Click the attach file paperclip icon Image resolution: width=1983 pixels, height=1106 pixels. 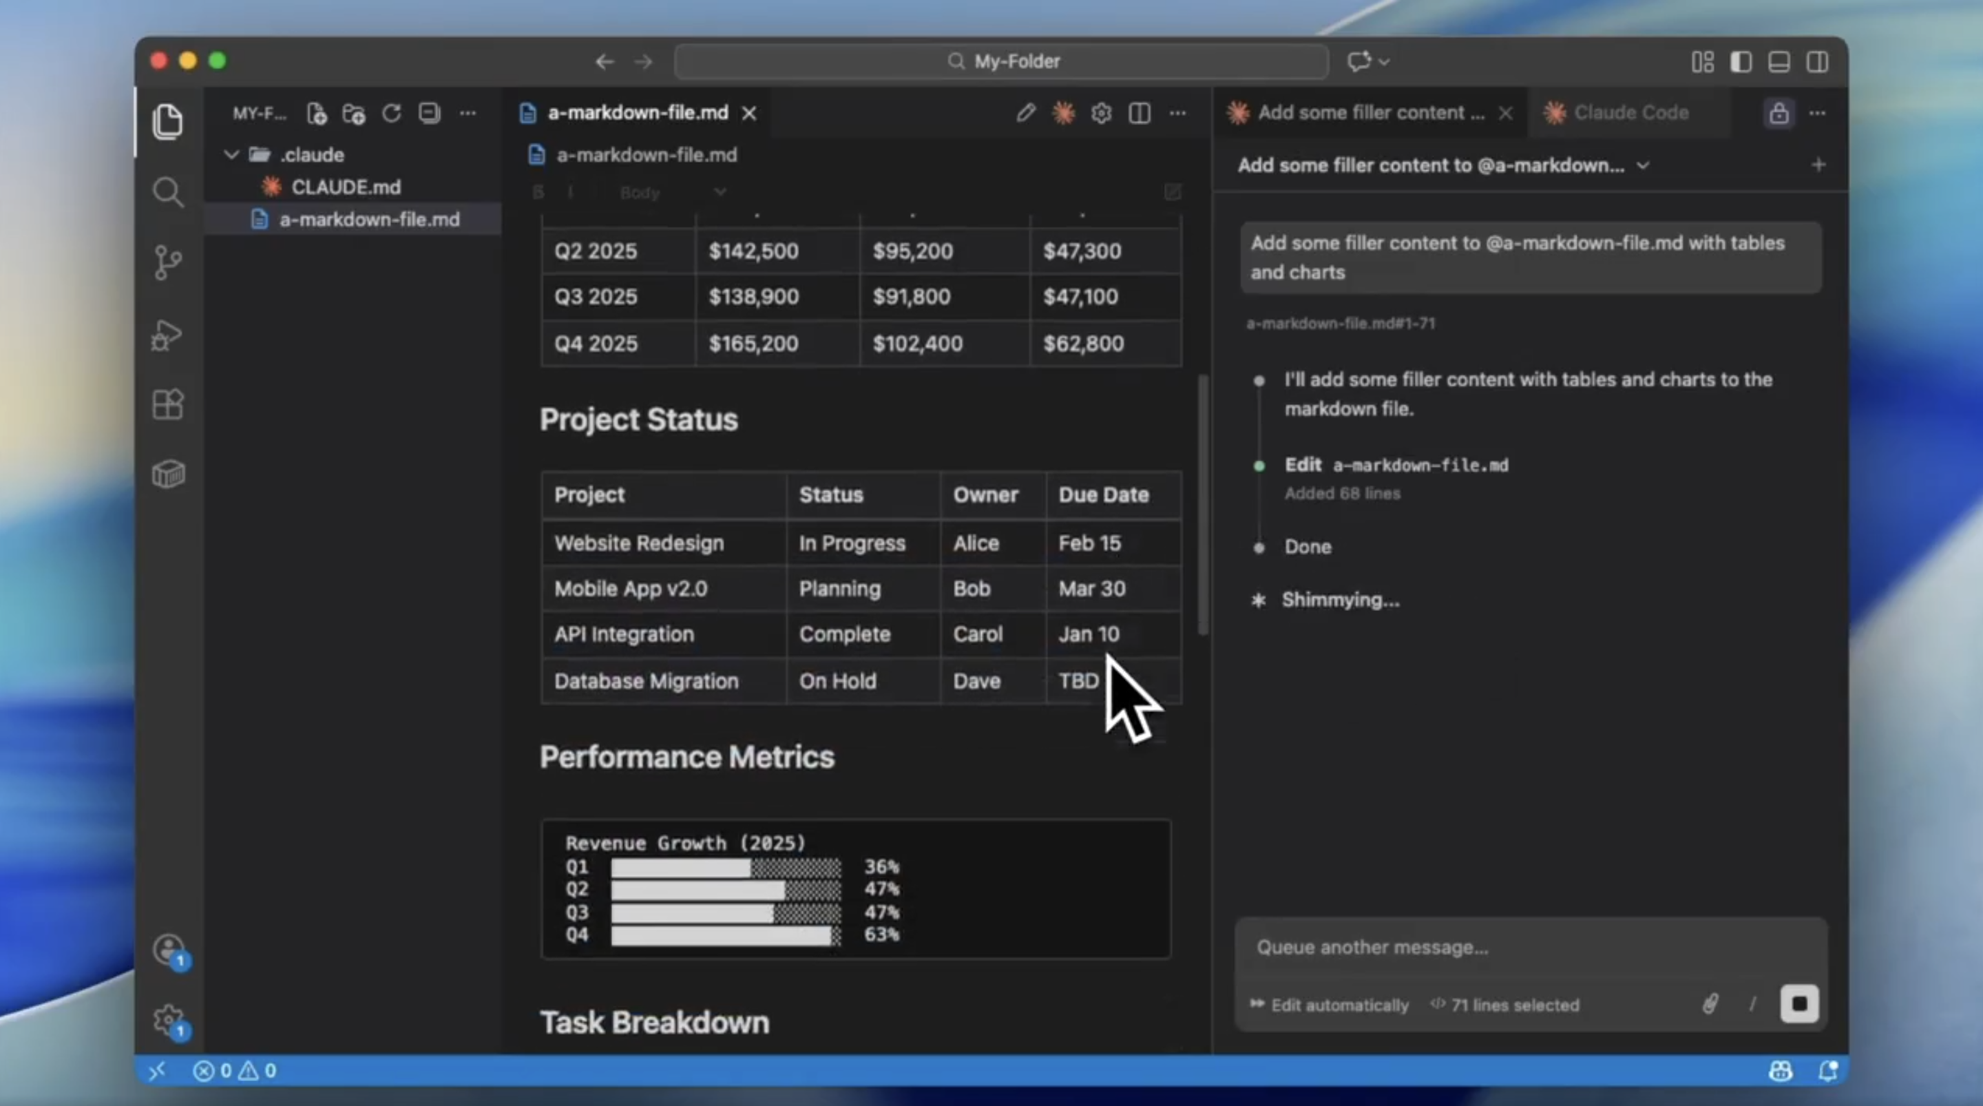1710,1003
